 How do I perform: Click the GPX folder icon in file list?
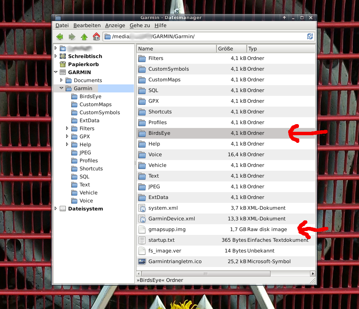click(142, 101)
